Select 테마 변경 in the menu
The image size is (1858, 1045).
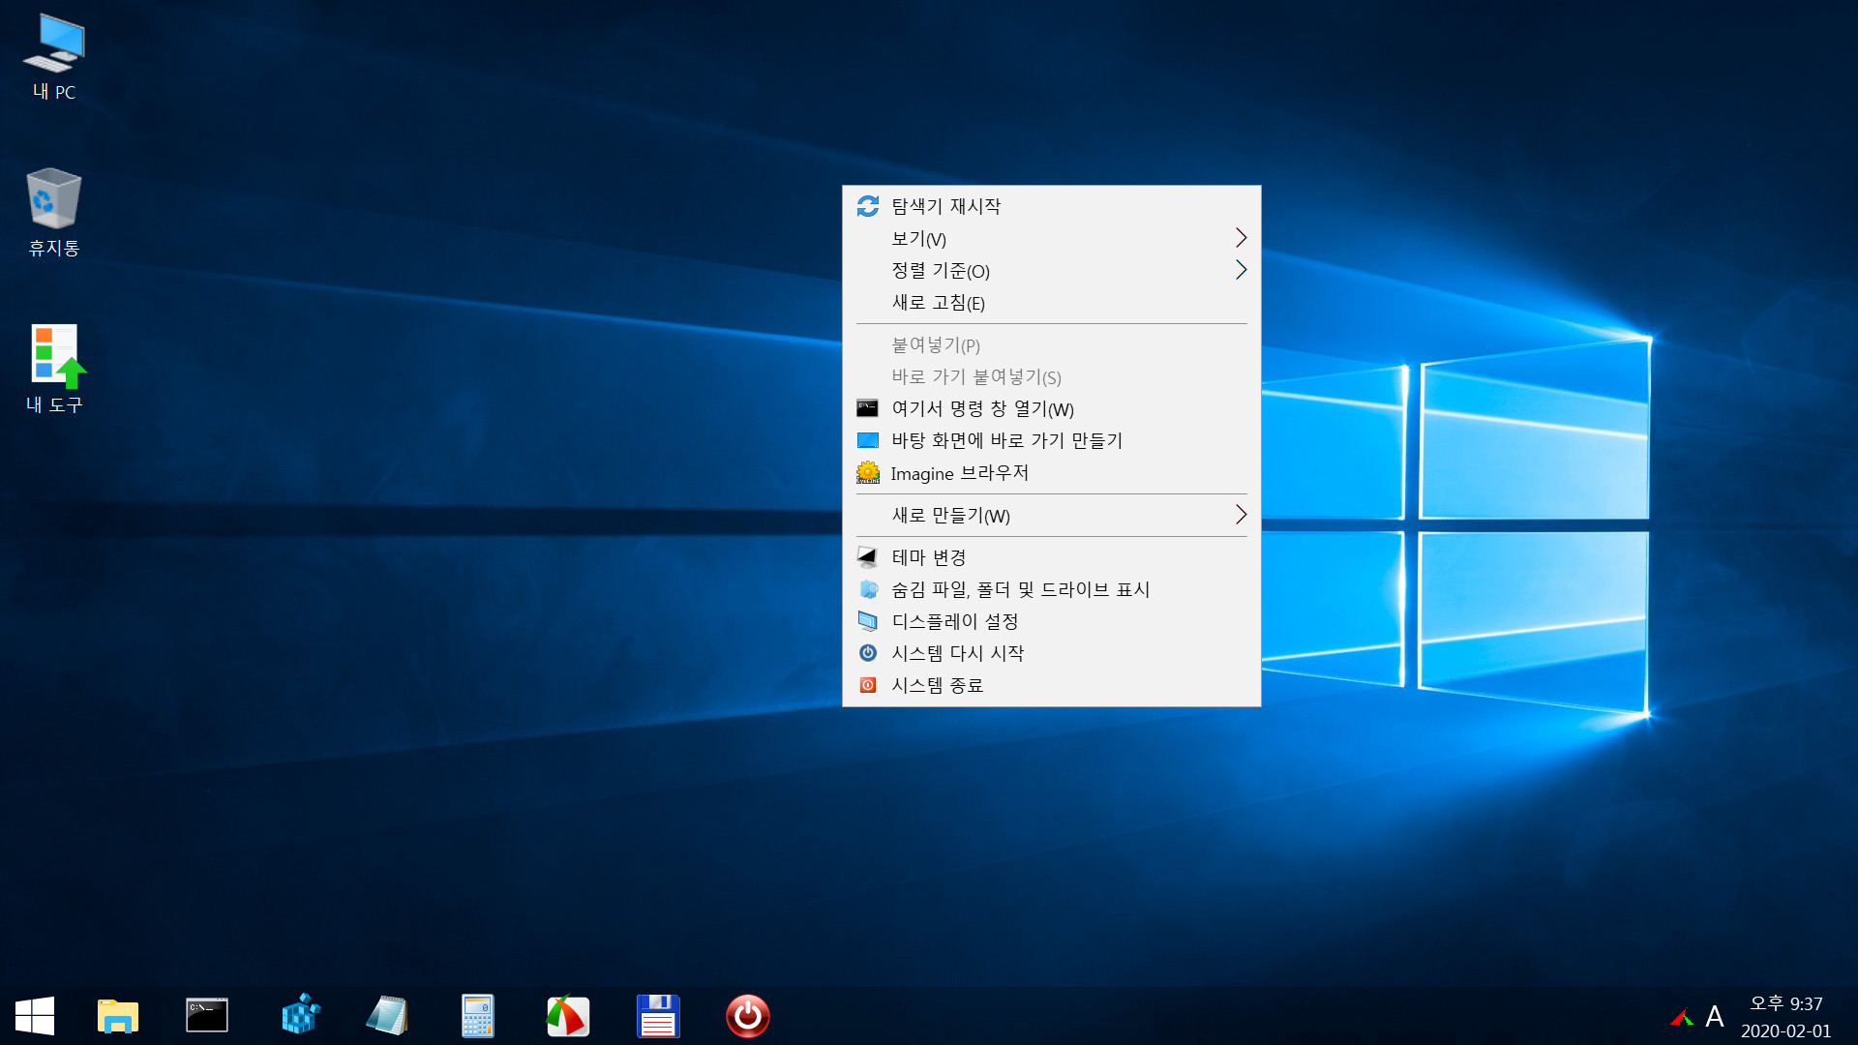pos(1052,557)
